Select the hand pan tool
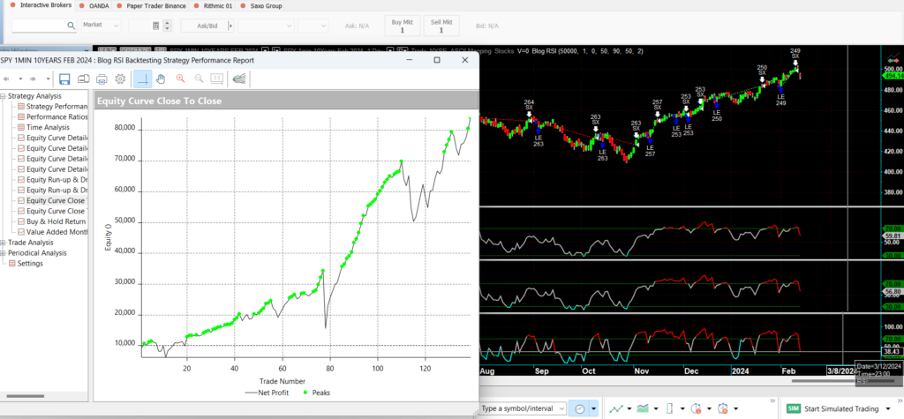 (x=161, y=79)
